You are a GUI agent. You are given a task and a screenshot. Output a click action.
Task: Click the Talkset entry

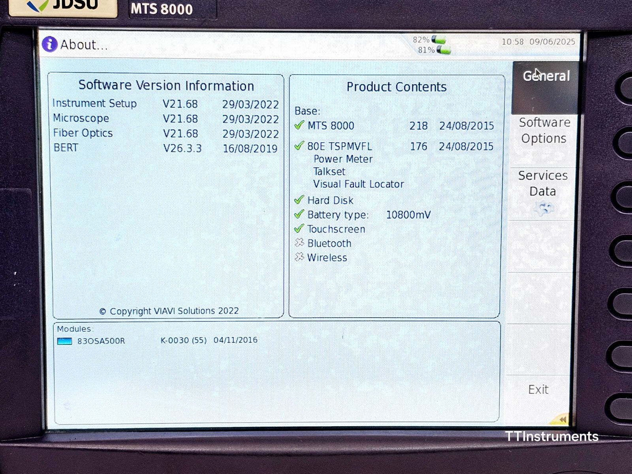[329, 171]
